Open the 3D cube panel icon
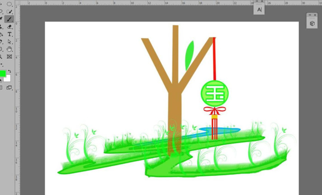322x195 pixels. pos(312,23)
